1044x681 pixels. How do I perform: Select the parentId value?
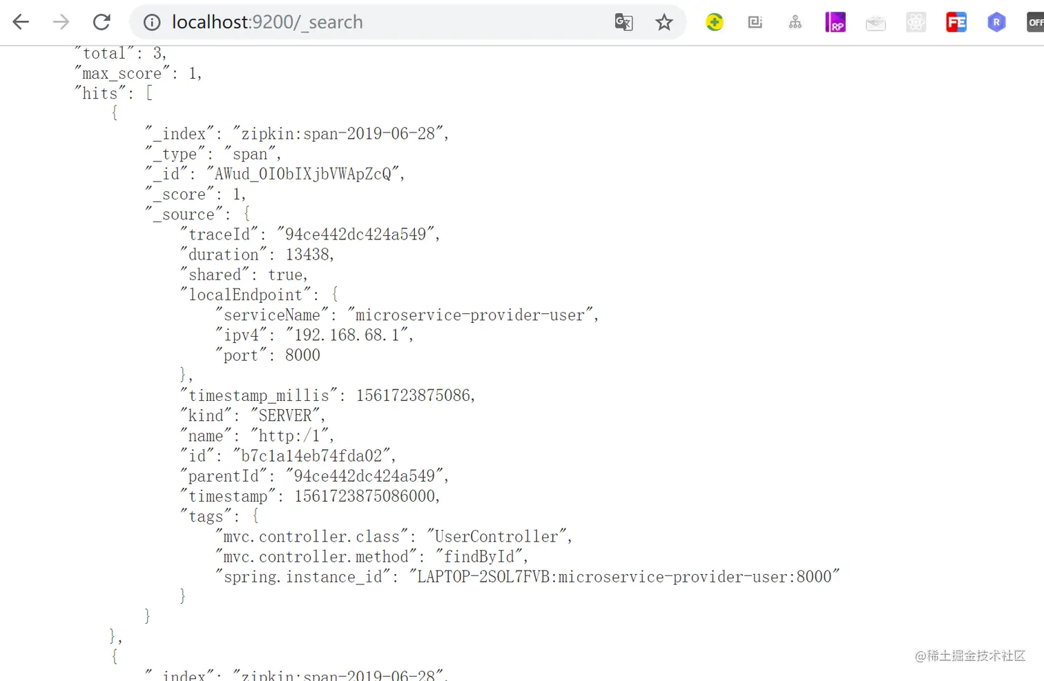coord(365,476)
